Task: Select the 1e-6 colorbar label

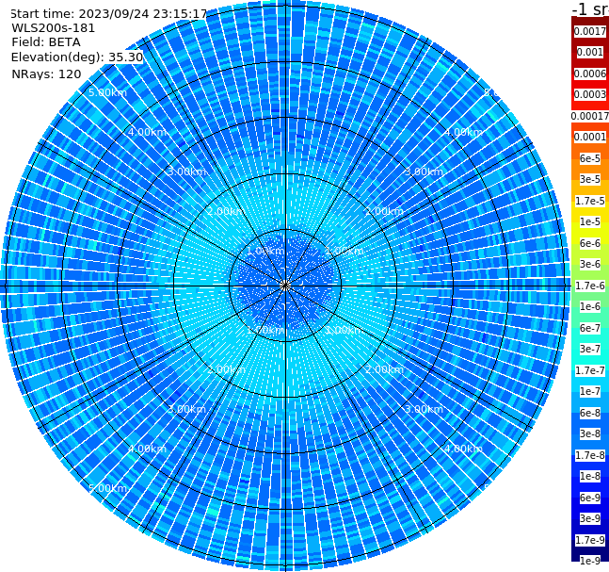Action: click(590, 306)
